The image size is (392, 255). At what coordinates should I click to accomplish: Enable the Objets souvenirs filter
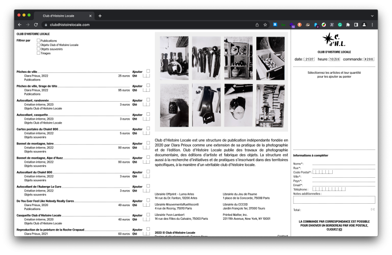pos(39,49)
